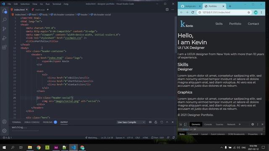The width and height of the screenshot is (269, 151).
Task: Open the Search view in activity bar
Action: point(5,20)
